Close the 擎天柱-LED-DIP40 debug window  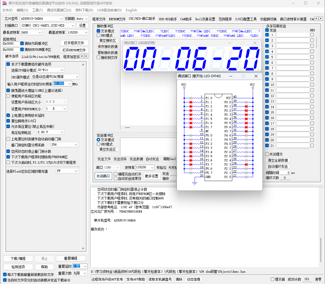point(256,76)
